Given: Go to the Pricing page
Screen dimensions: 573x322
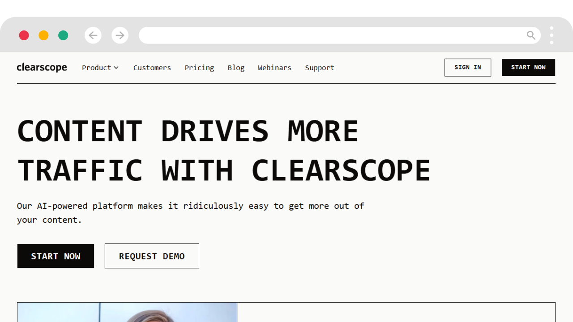Looking at the screenshot, I should pyautogui.click(x=199, y=68).
